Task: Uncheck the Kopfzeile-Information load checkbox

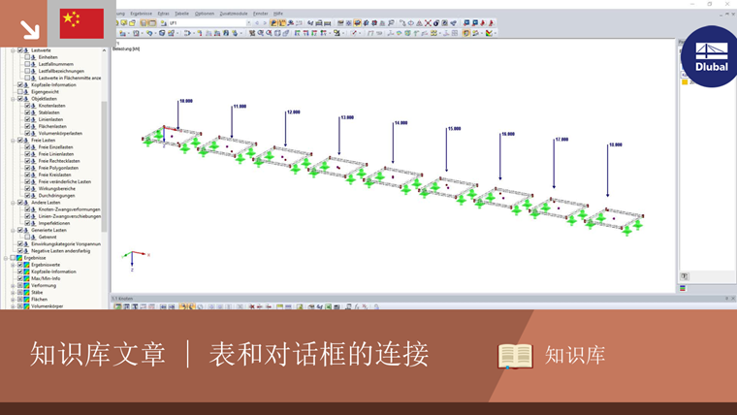Action: (20, 85)
